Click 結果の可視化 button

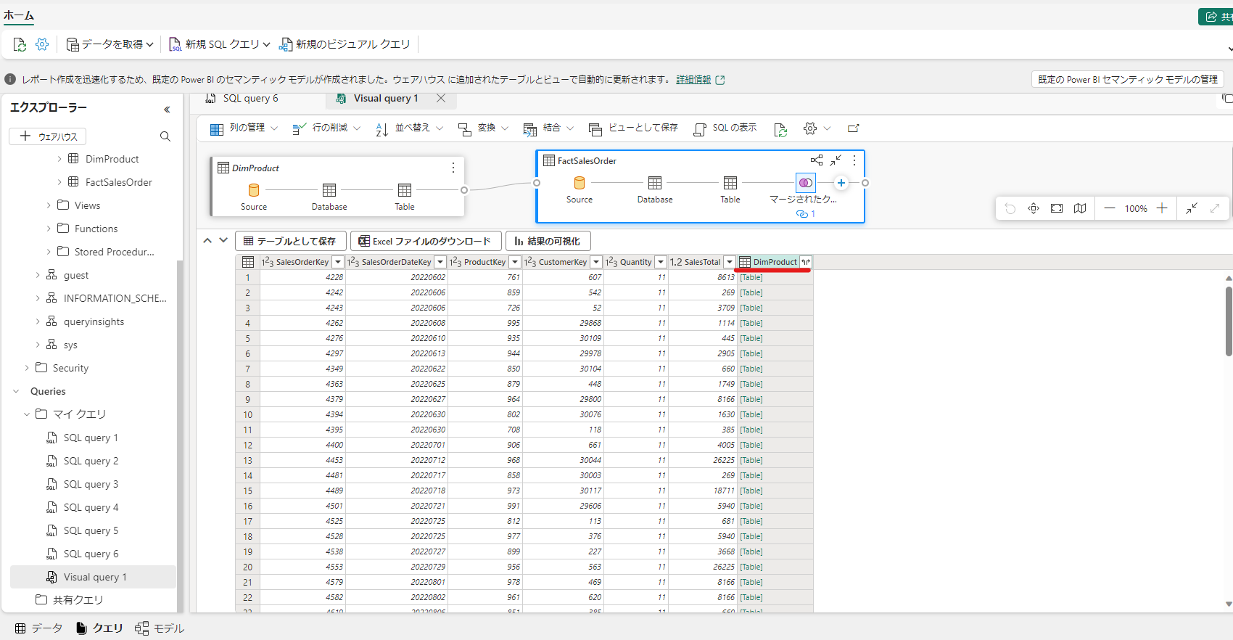point(548,241)
